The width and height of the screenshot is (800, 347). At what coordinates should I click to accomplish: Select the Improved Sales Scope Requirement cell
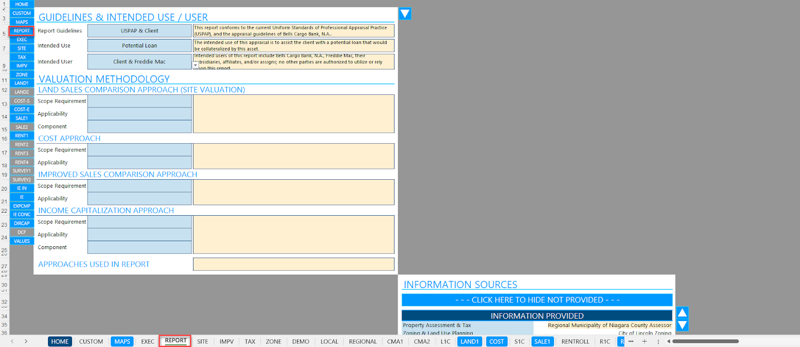point(139,186)
